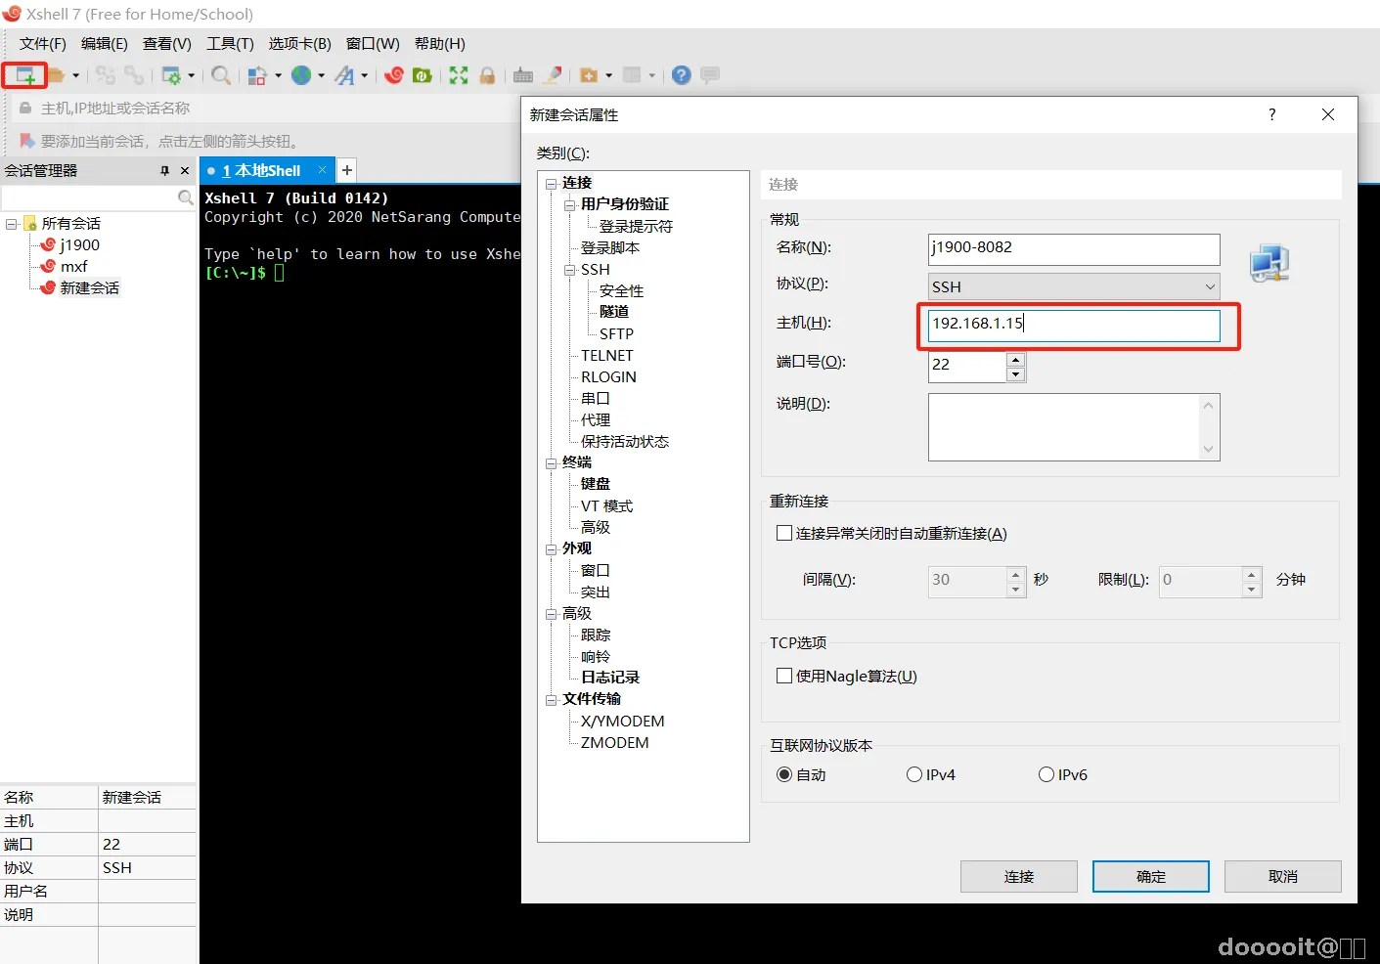Open the 工具(T) menu
This screenshot has width=1380, height=964.
tap(230, 44)
